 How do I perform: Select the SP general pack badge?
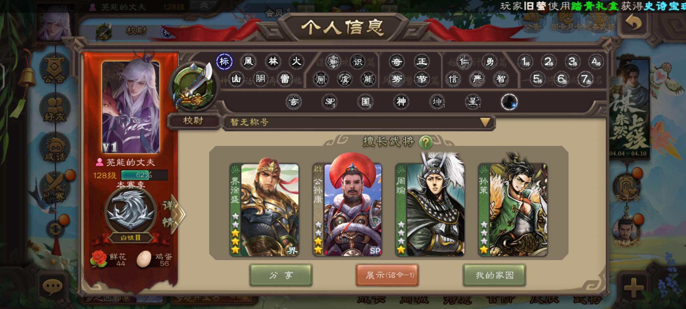click(330, 101)
